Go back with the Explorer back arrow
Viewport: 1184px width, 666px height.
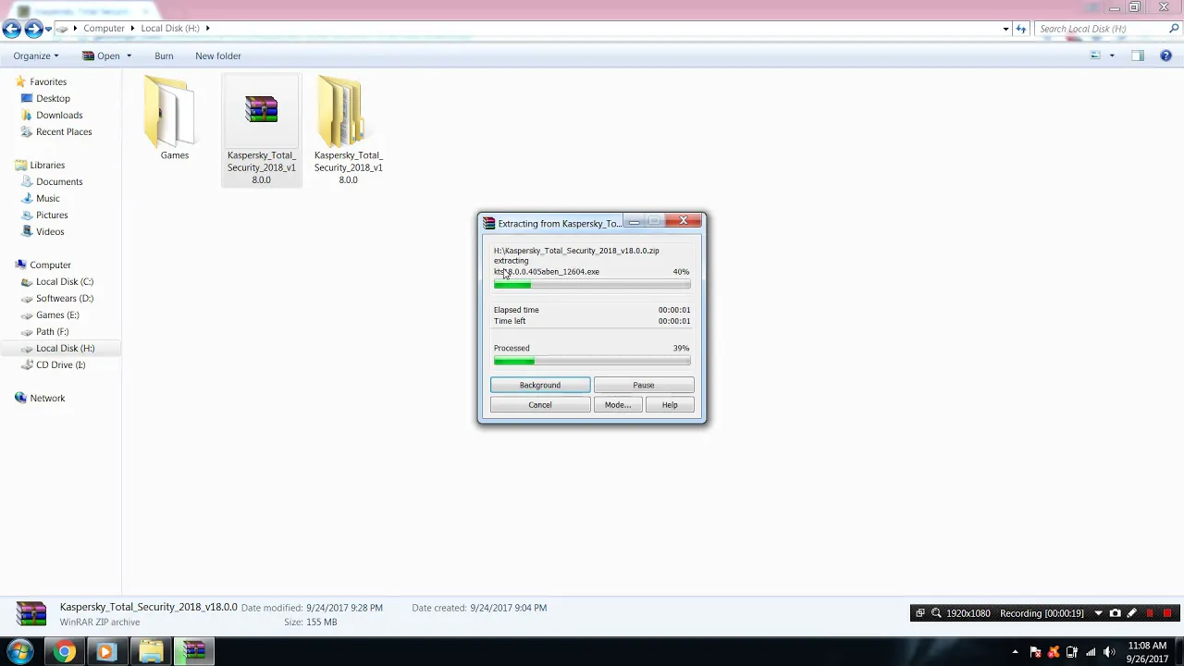point(11,29)
